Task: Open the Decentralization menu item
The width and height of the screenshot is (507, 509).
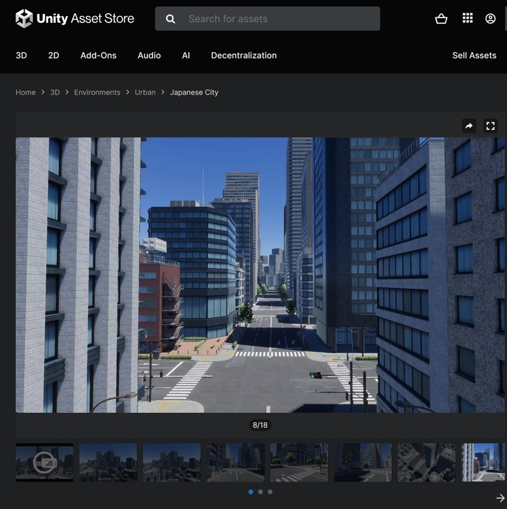Action: point(244,55)
